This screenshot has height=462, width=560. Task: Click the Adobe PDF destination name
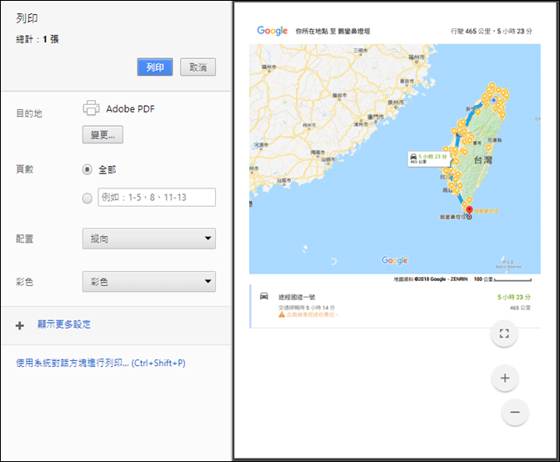click(x=130, y=108)
